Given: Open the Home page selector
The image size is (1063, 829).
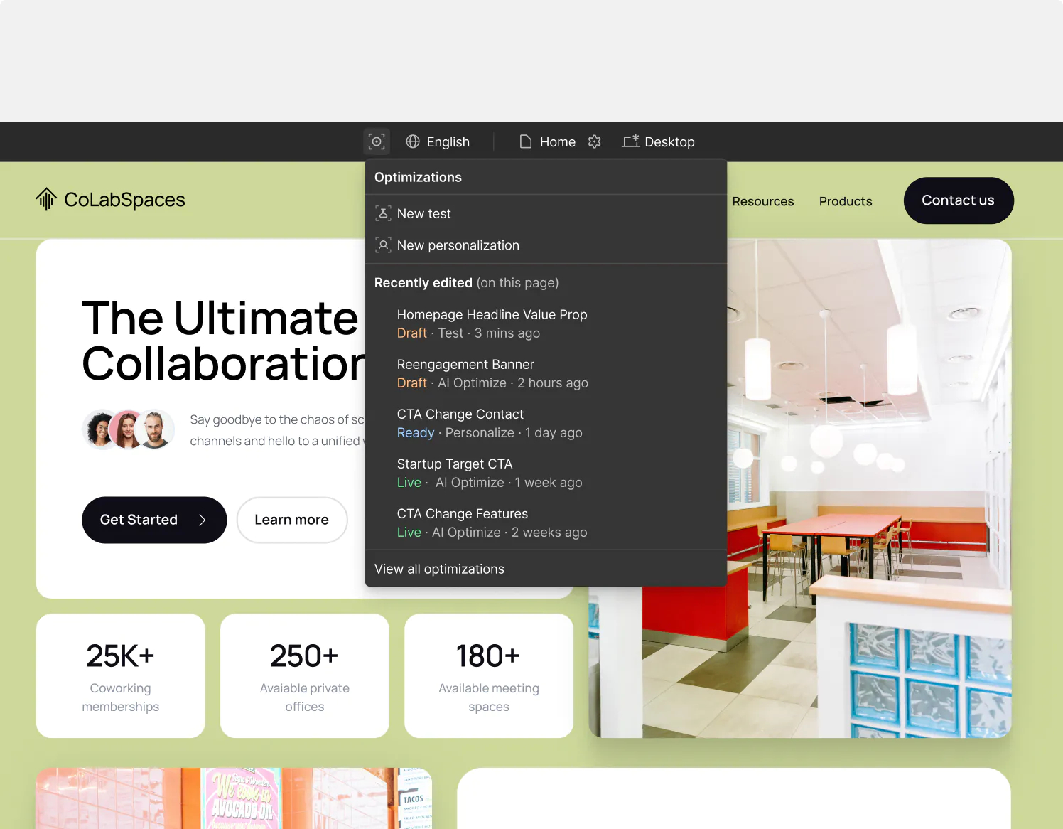Looking at the screenshot, I should pyautogui.click(x=557, y=141).
